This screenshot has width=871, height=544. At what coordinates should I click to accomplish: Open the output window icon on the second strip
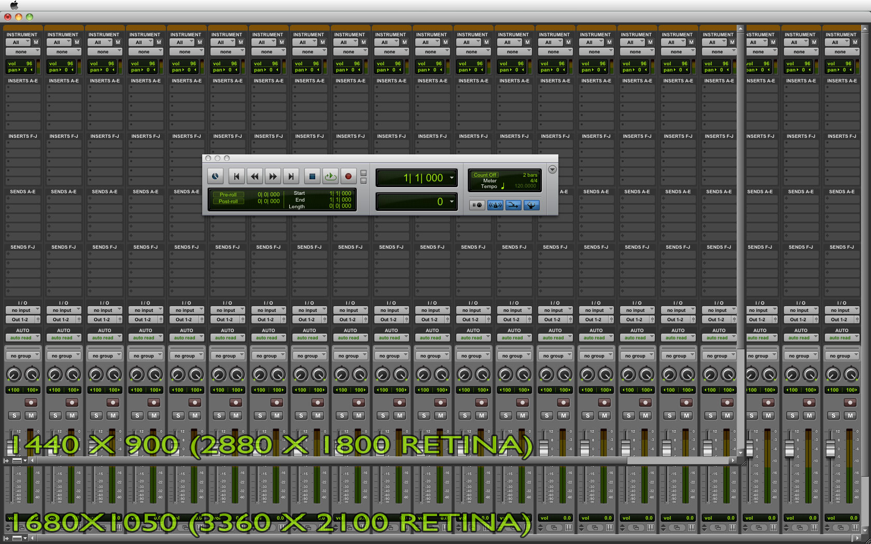point(79,320)
